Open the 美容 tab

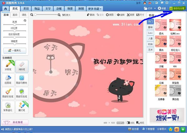pos(26,9)
